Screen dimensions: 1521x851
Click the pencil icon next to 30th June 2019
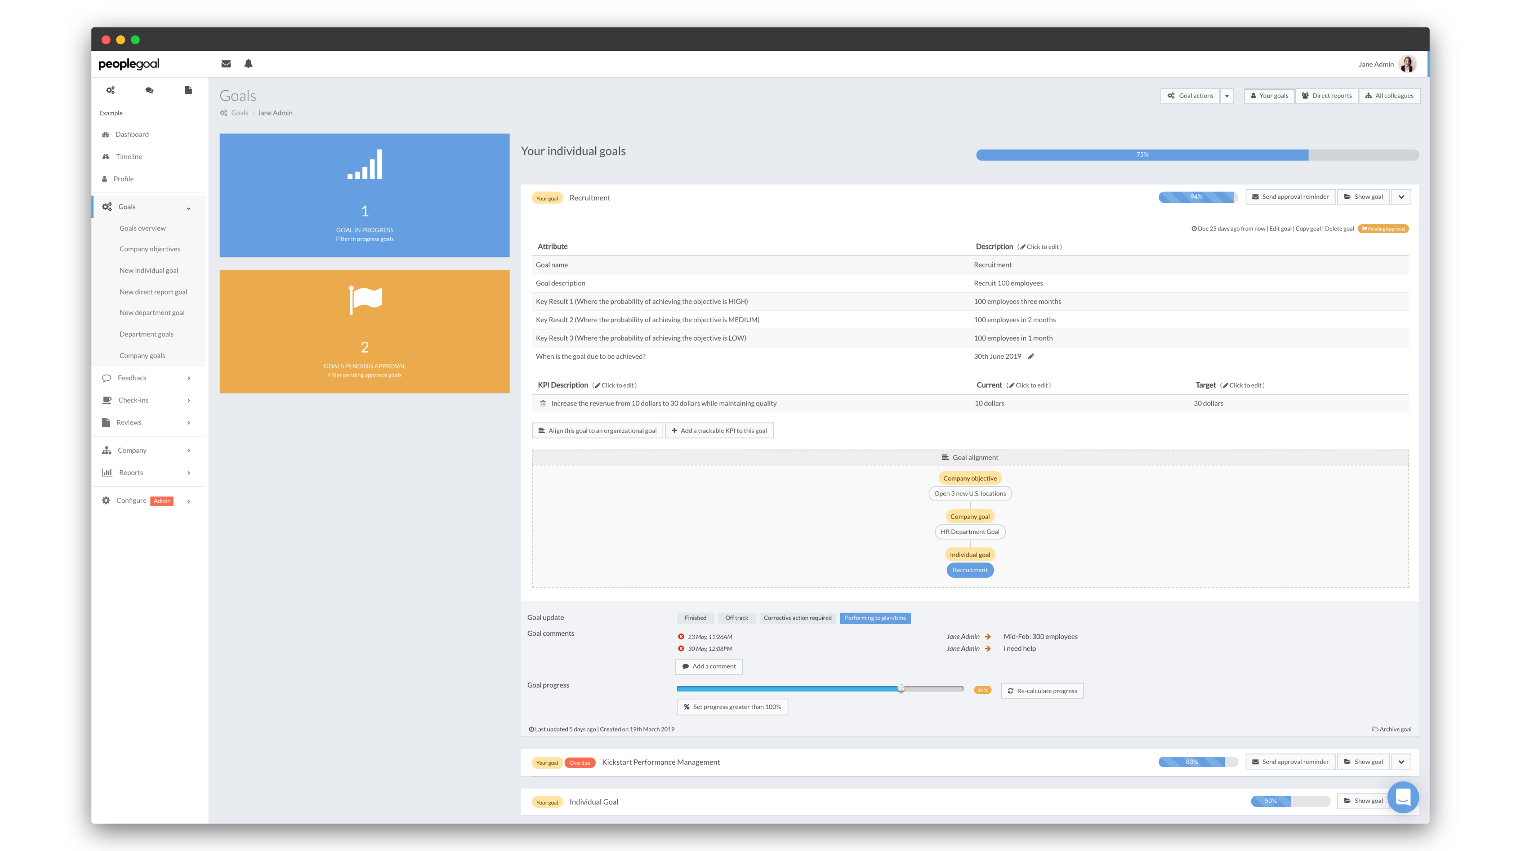click(x=1031, y=357)
